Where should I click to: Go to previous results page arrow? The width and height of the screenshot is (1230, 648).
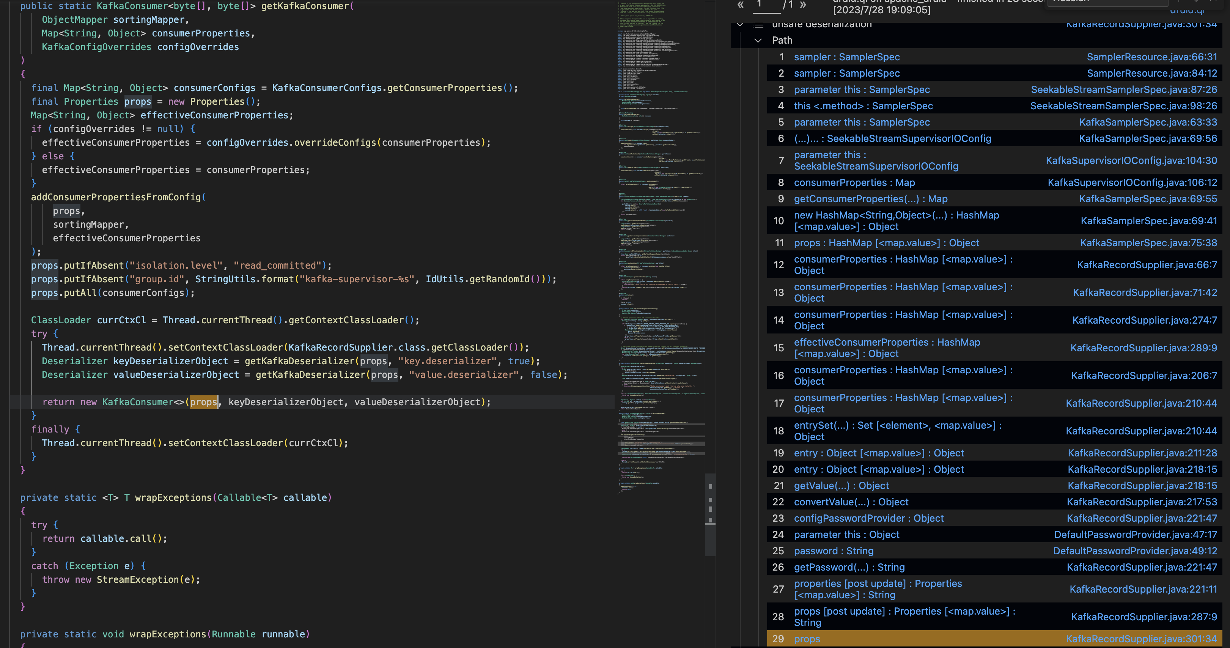[741, 5]
